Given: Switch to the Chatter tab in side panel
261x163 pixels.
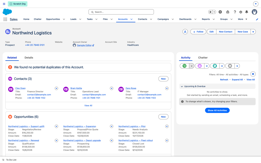Looking at the screenshot, I should 203,58.
